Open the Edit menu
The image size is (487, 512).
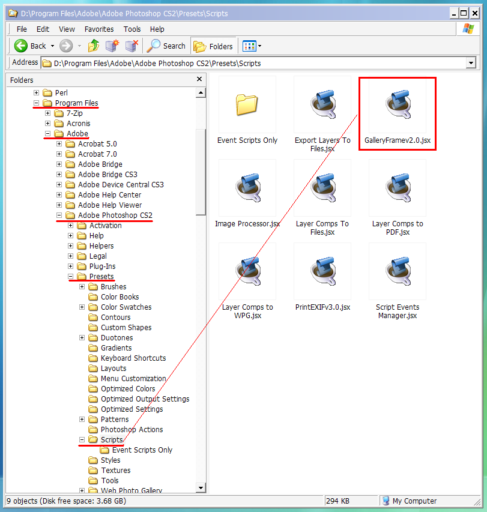coord(43,29)
